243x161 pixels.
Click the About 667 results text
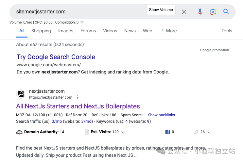click(x=50, y=45)
